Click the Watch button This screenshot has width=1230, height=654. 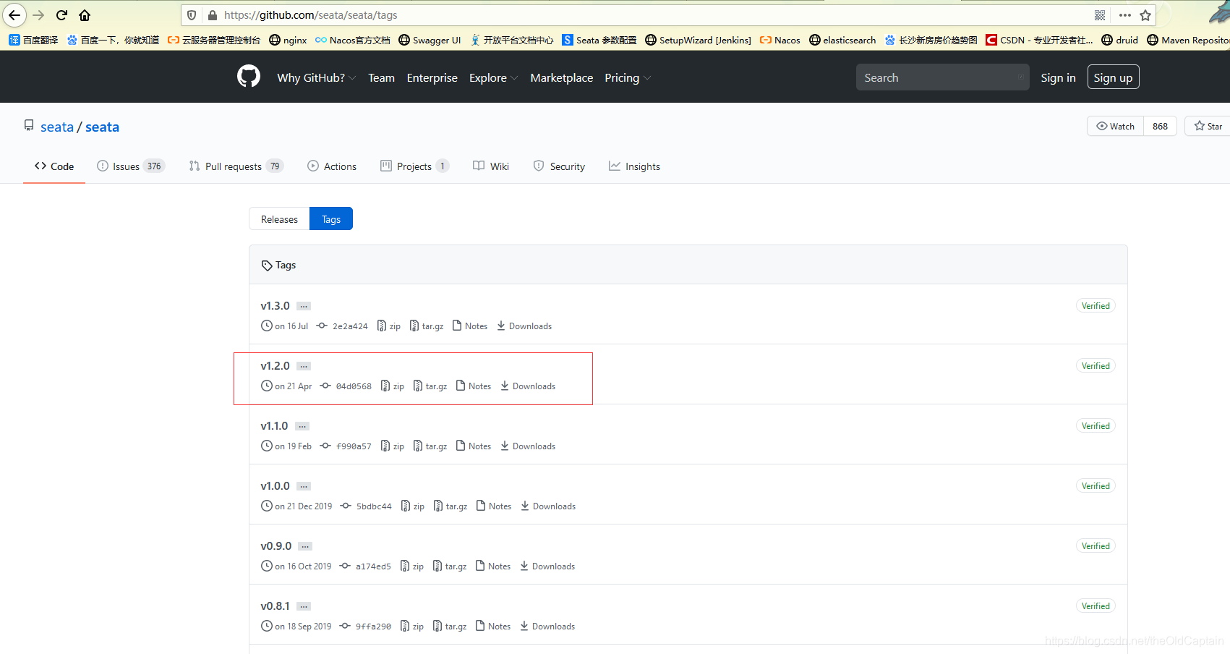point(1115,126)
